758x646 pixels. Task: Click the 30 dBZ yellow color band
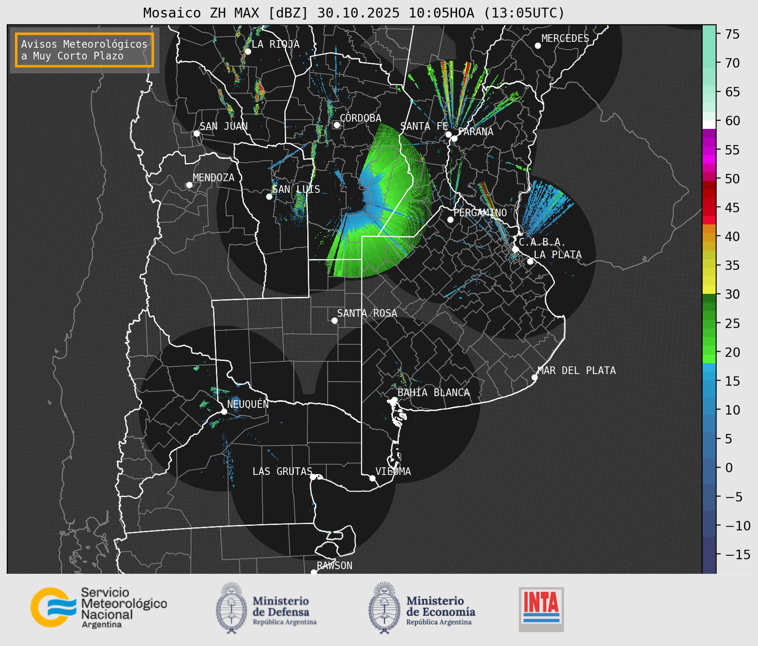(x=709, y=290)
